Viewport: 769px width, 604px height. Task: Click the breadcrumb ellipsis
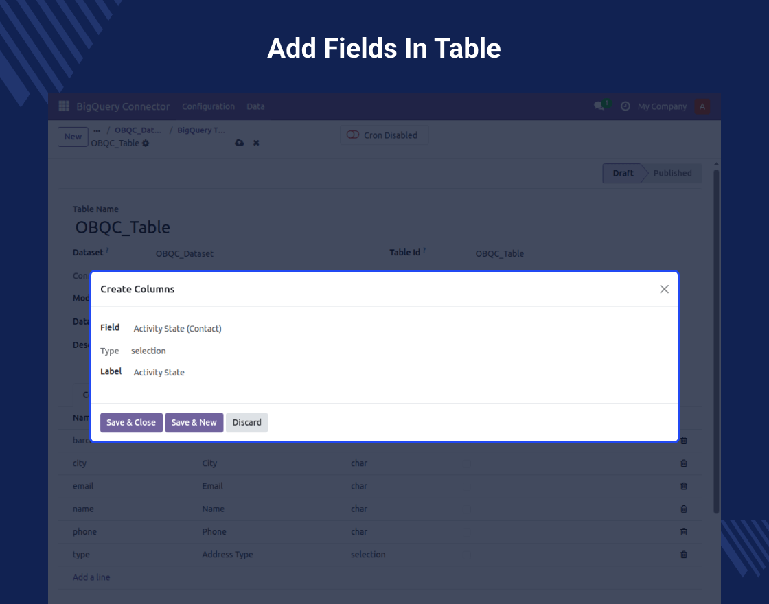(x=97, y=130)
